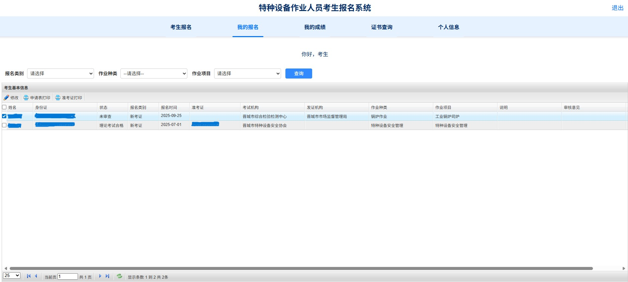Click the 当前页 page number input field

[68, 277]
